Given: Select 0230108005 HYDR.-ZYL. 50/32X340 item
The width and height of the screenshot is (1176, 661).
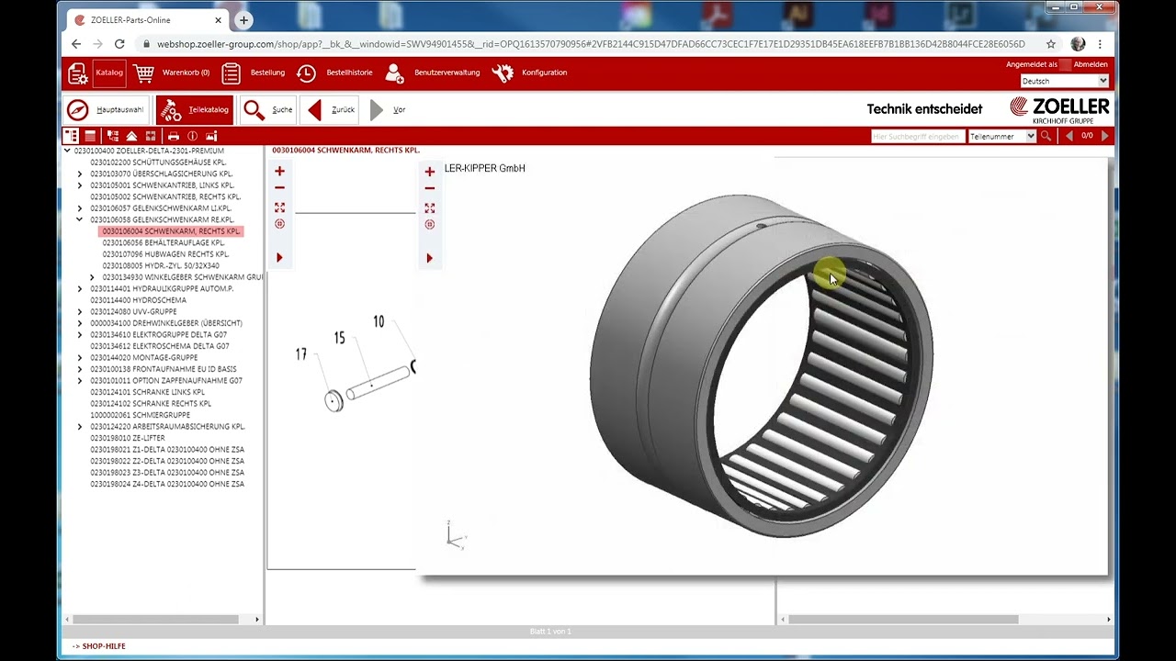Looking at the screenshot, I should (161, 265).
